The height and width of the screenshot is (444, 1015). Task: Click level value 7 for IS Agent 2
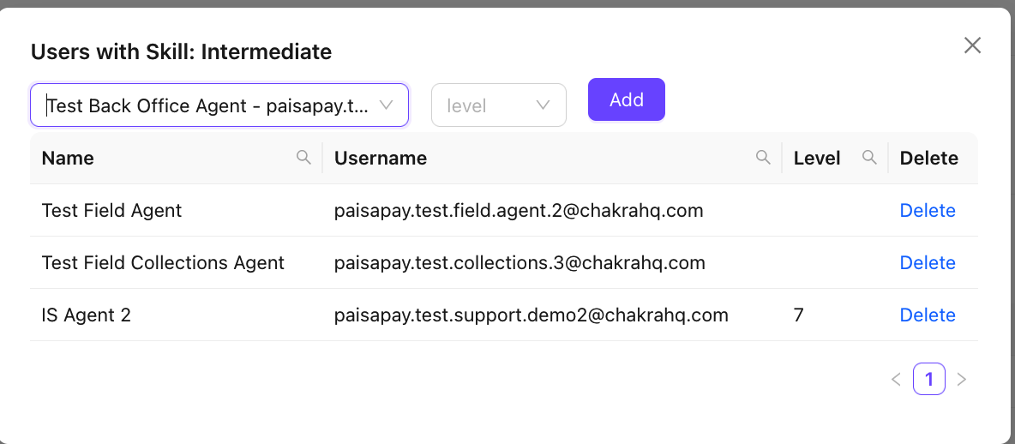(x=799, y=315)
